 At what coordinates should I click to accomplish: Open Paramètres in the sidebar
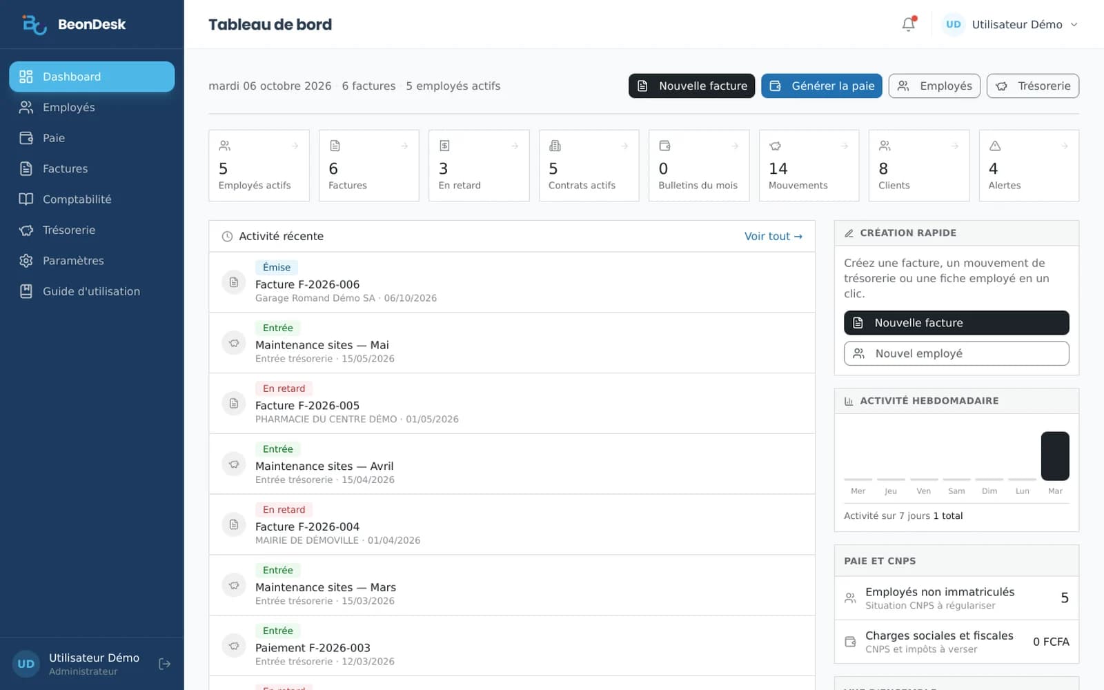tap(92, 261)
